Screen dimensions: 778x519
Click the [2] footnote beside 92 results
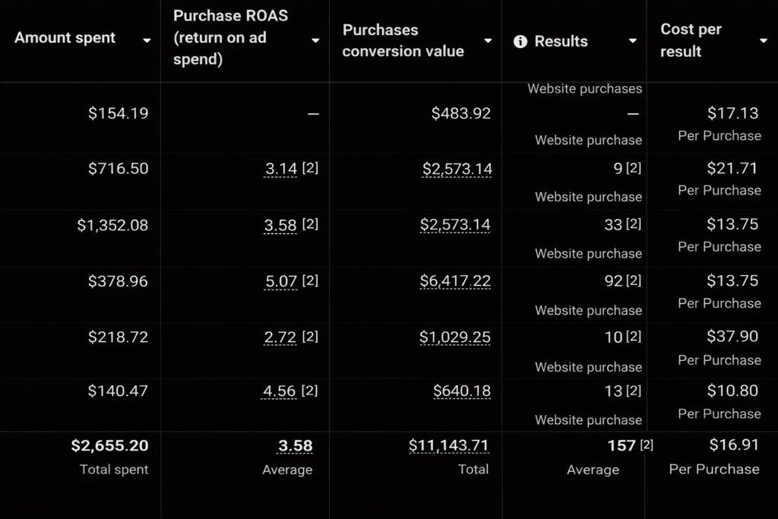[634, 280]
